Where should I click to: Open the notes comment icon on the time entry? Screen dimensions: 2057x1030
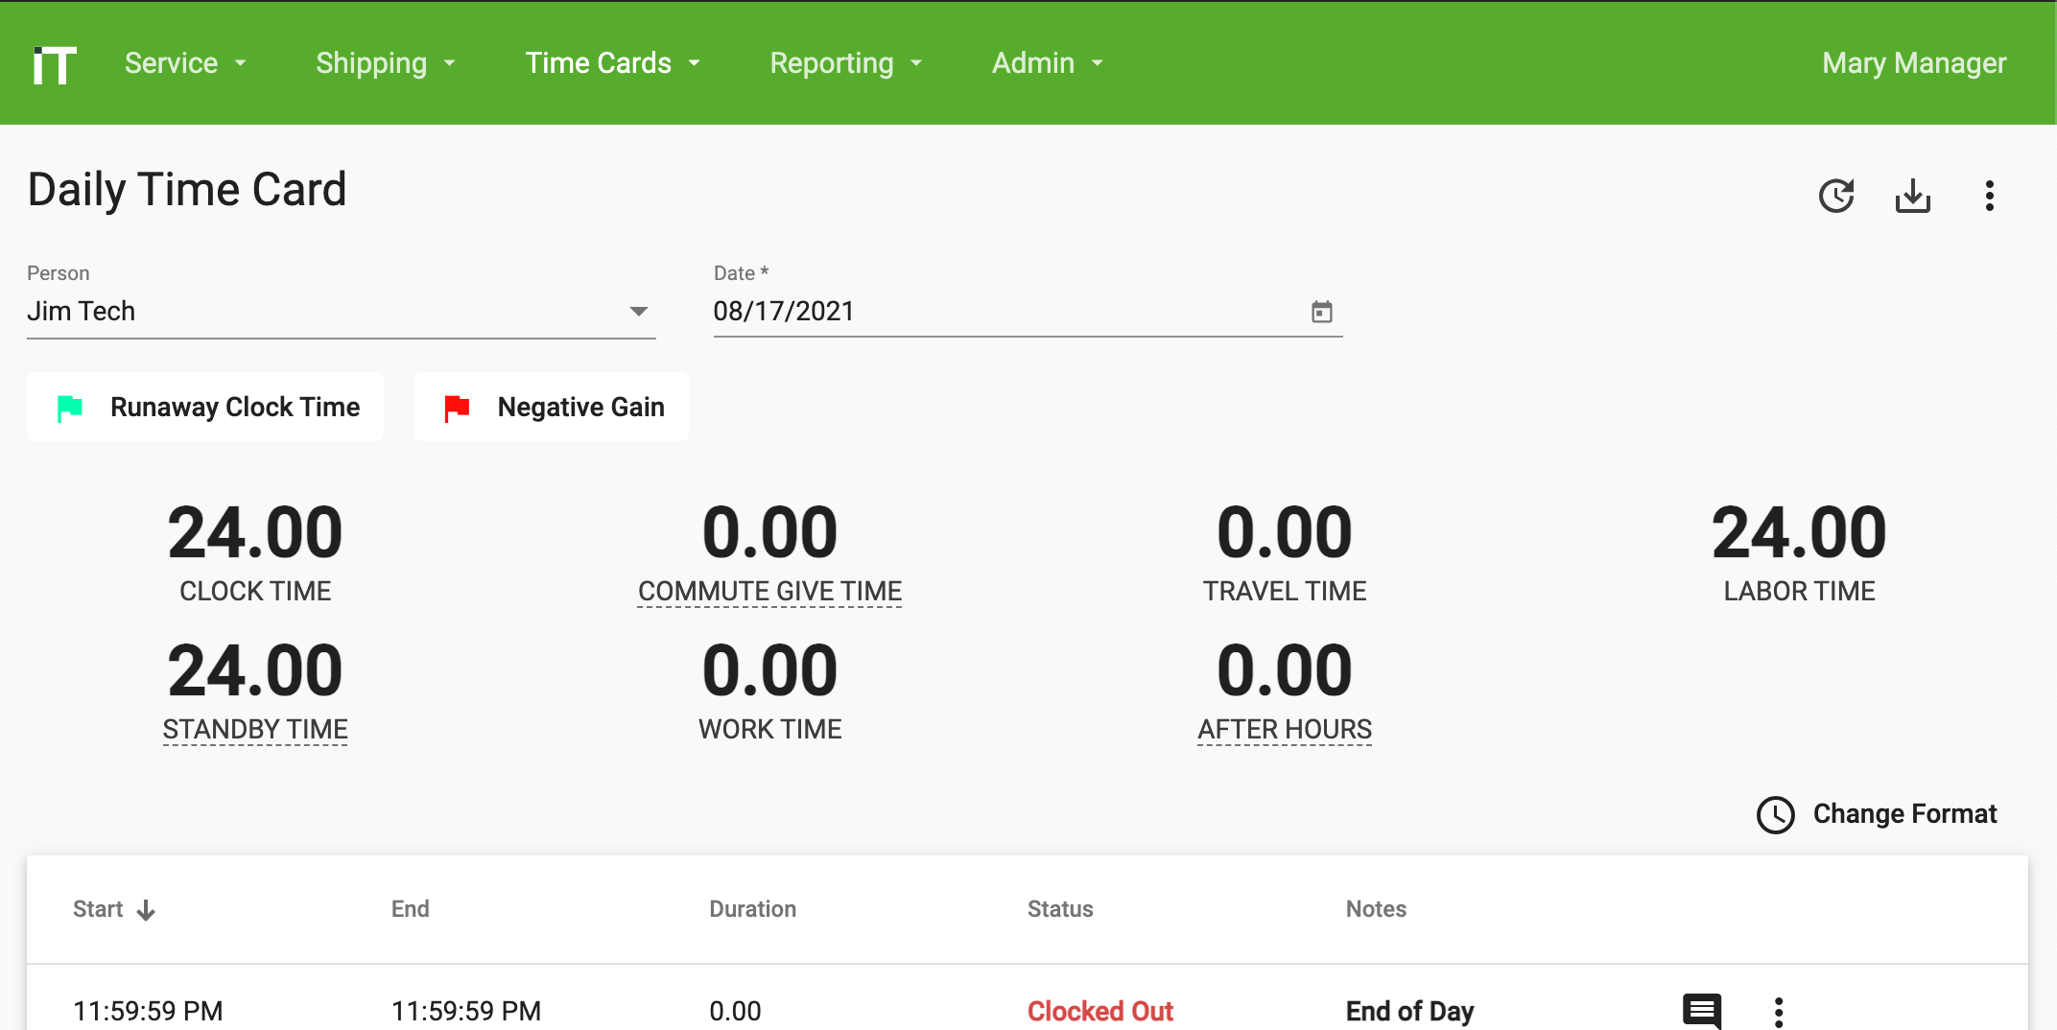tap(1701, 1010)
